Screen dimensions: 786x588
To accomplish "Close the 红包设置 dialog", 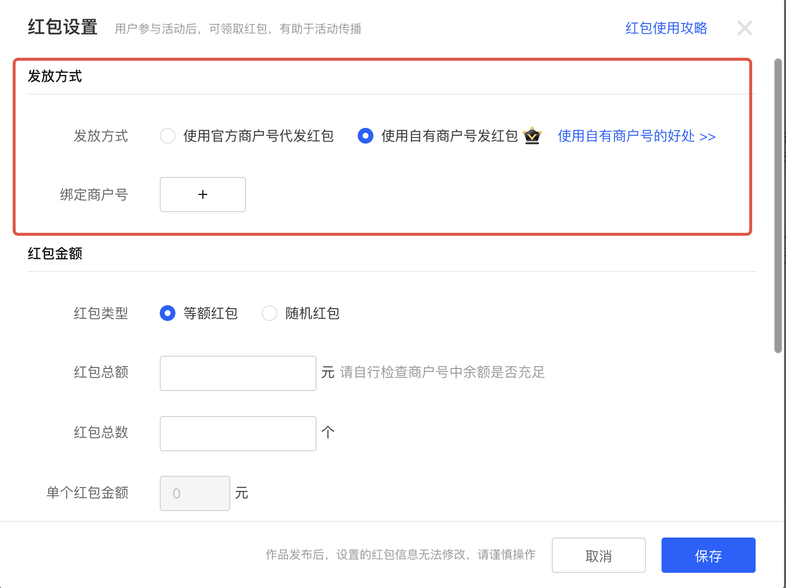I will click(744, 28).
